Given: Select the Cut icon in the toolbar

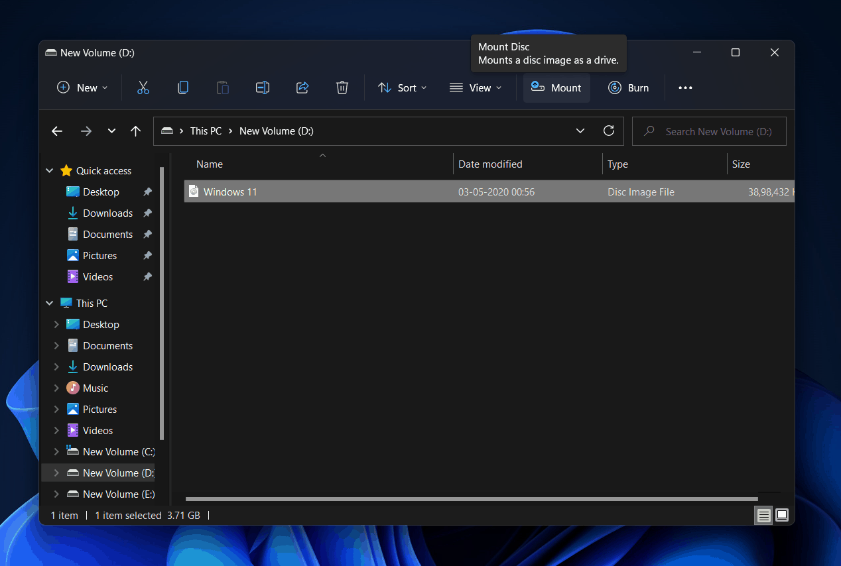Looking at the screenshot, I should point(143,87).
